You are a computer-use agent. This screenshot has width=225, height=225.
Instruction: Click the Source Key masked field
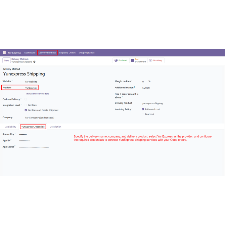point(23,134)
